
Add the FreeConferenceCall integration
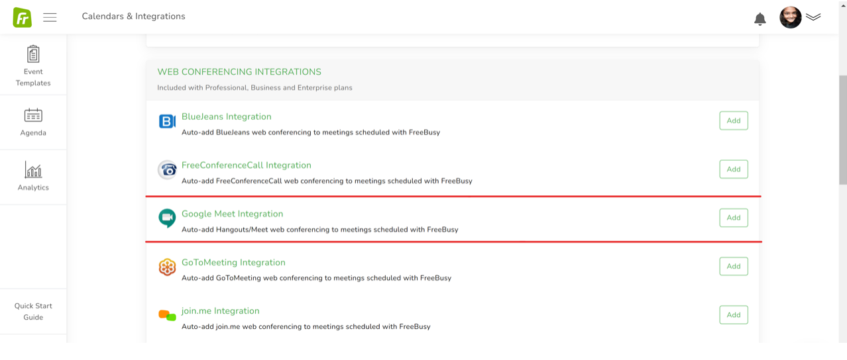pos(734,169)
